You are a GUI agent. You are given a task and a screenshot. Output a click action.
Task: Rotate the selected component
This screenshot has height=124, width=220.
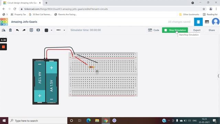pyautogui.click(x=3, y=30)
